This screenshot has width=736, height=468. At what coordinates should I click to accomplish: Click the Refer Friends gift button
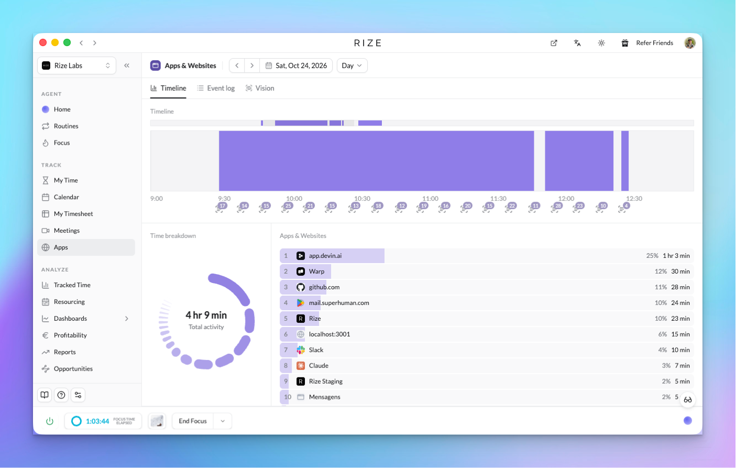coord(647,43)
